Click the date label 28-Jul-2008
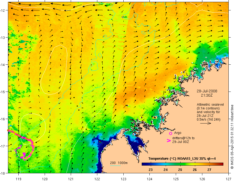This screenshot has width=234, height=181. [207, 91]
